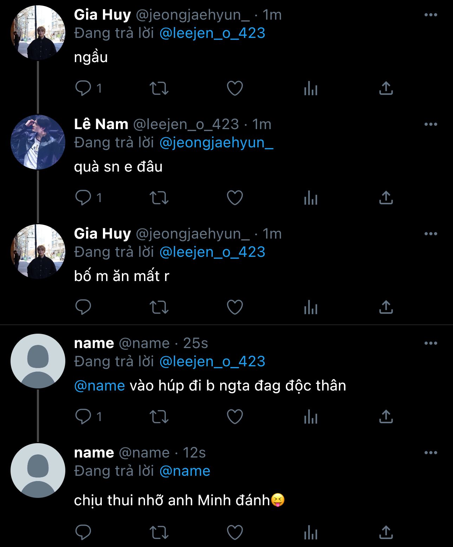Open Lê Nam's profile picture
453x547 pixels.
pyautogui.click(x=38, y=142)
